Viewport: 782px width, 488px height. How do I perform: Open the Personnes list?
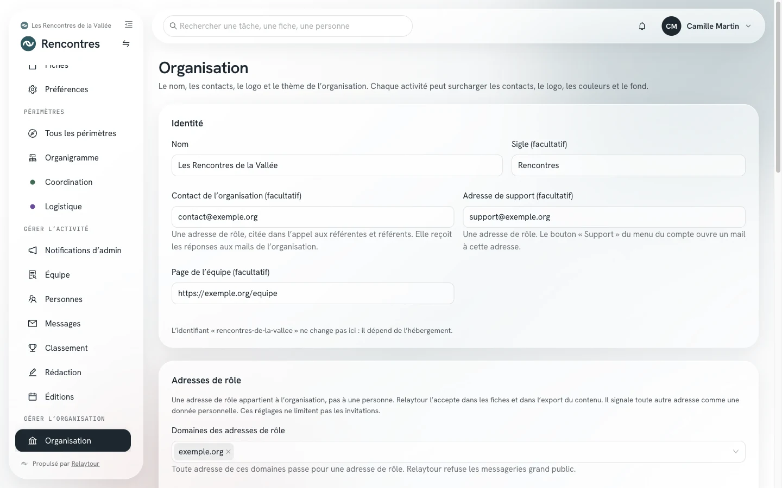click(73, 299)
